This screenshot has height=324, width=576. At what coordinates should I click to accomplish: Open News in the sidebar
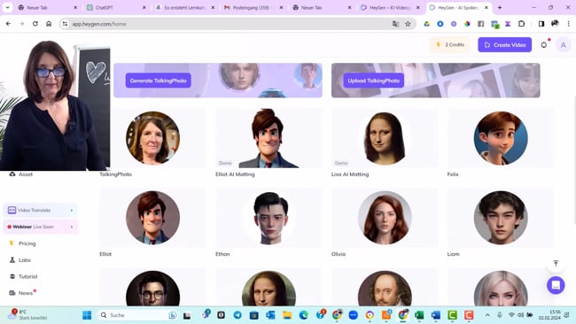tap(22, 293)
